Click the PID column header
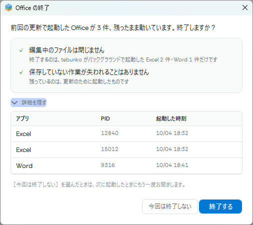 point(105,118)
